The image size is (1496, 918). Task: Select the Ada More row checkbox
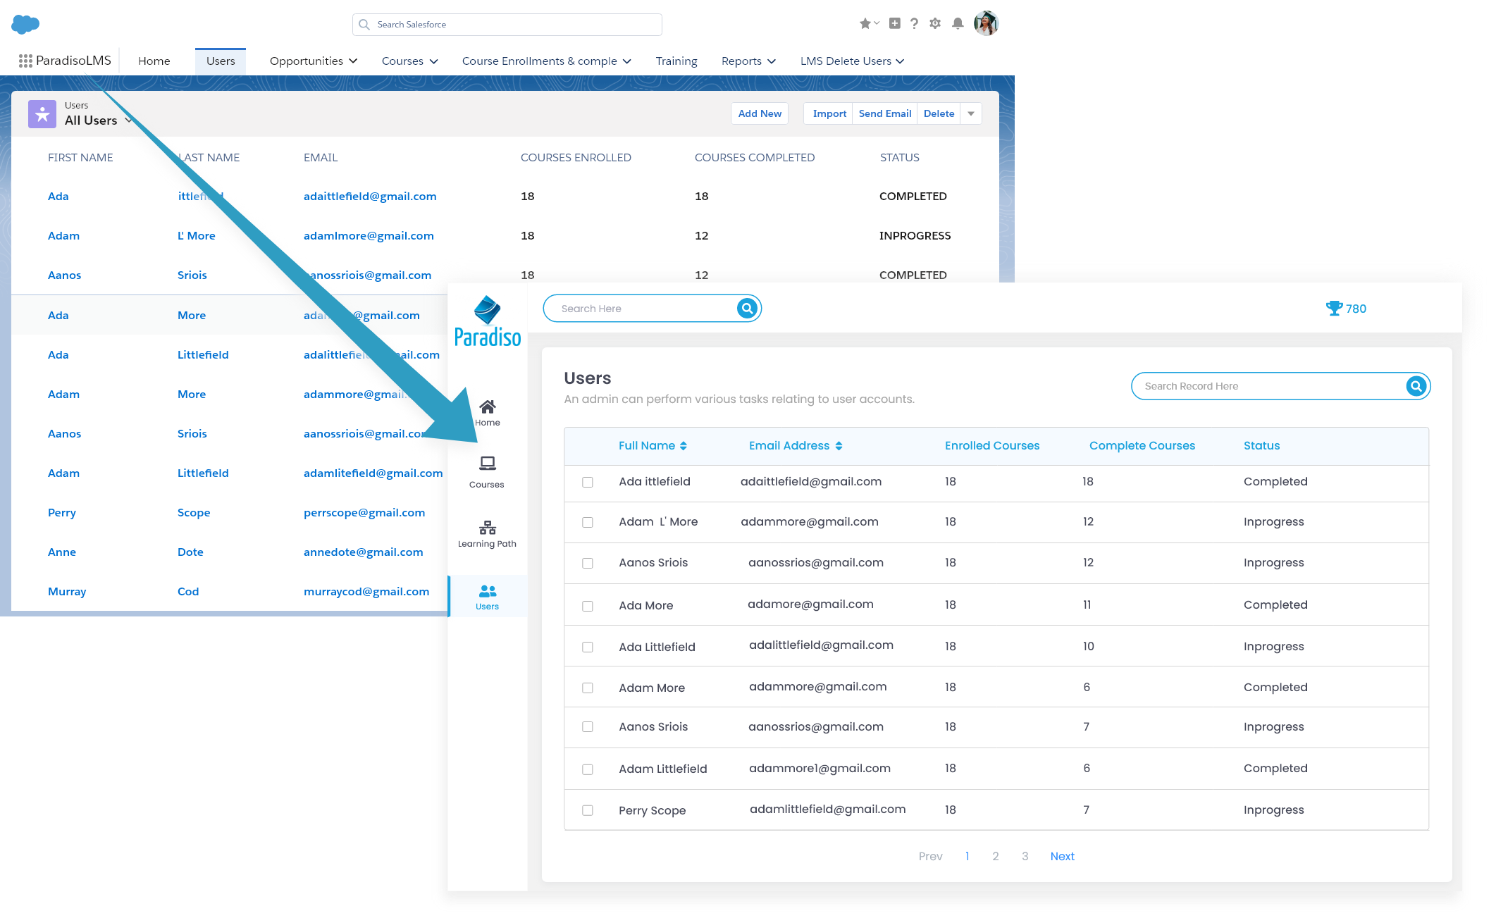click(x=588, y=606)
